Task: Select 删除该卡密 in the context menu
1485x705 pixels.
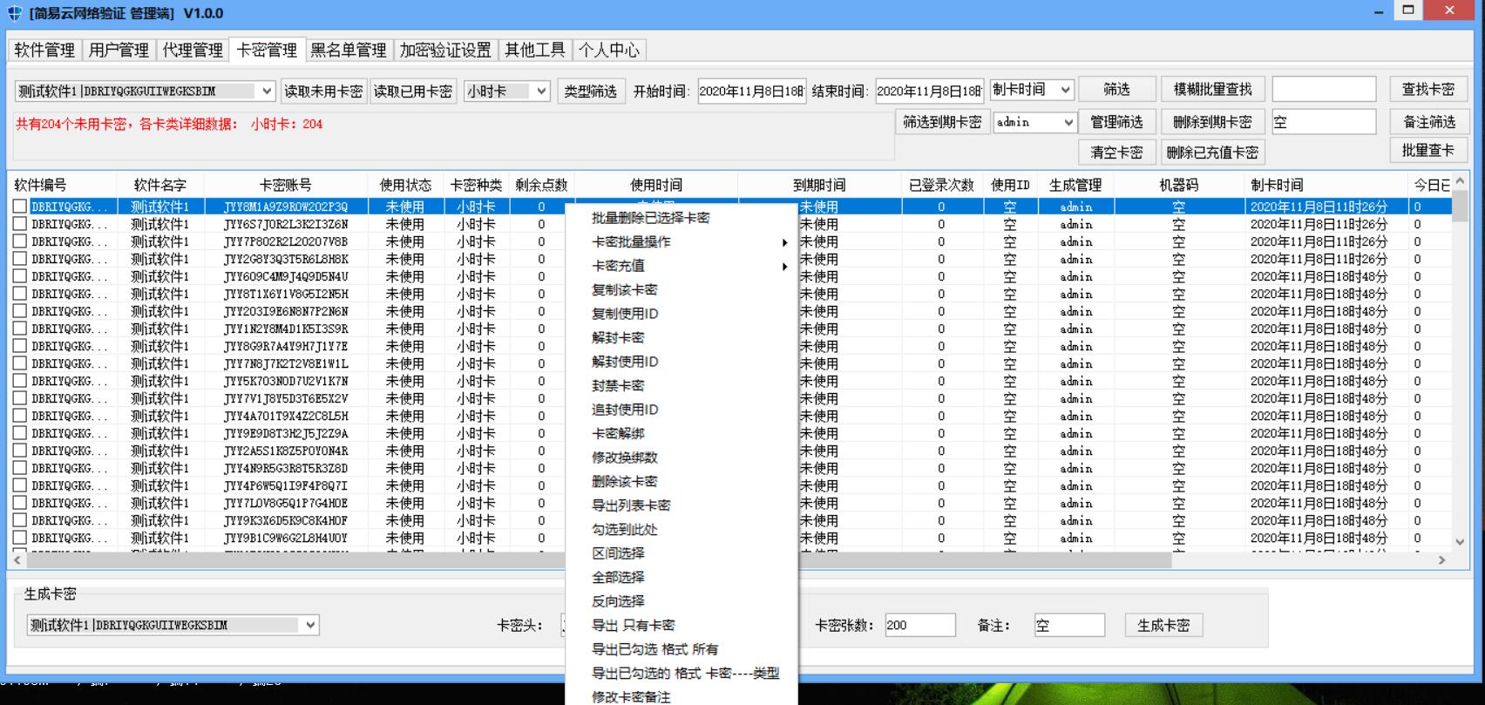Action: (x=624, y=482)
